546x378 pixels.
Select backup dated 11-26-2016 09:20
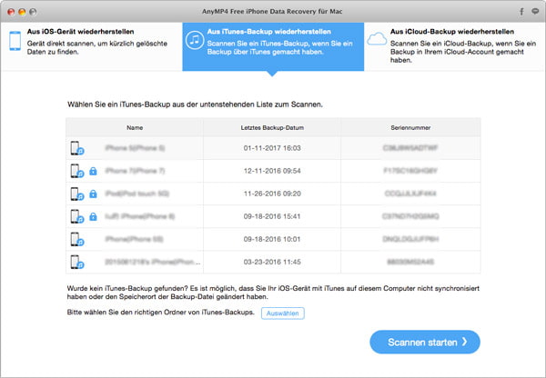272,194
